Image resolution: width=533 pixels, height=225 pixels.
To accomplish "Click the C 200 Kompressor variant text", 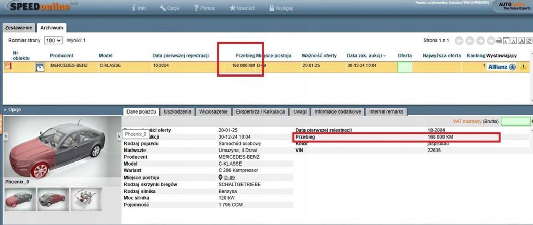I will click(x=238, y=170).
